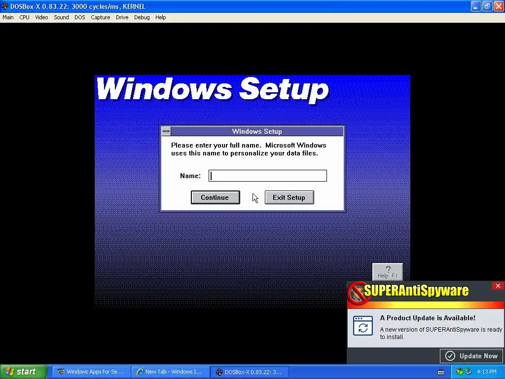Click the DOSBox-X title bar icon
The width and height of the screenshot is (505, 379).
click(x=5, y=6)
